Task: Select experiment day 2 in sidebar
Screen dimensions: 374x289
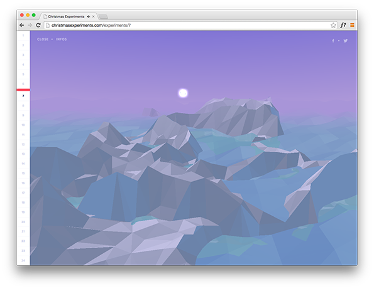Action: 23,45
